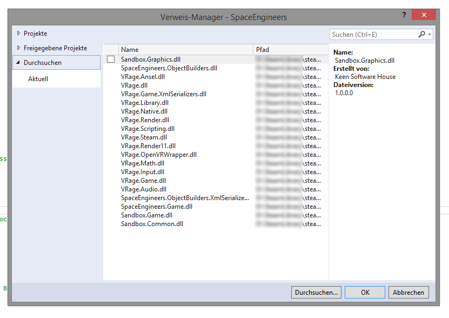This screenshot has width=449, height=318.
Task: Select SpaceEngineers.Game.dll entry
Action: pos(216,207)
